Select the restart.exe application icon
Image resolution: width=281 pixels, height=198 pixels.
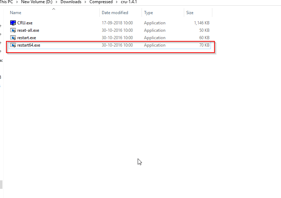[13, 38]
